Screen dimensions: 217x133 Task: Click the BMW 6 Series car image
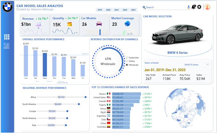[x=177, y=34]
